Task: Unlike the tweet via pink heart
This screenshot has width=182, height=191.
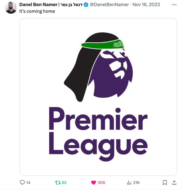Action: pos(93,182)
